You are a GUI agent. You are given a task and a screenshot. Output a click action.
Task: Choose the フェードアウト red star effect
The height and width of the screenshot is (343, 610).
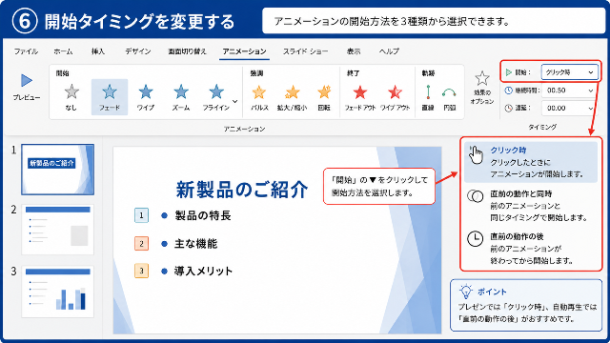(x=360, y=92)
